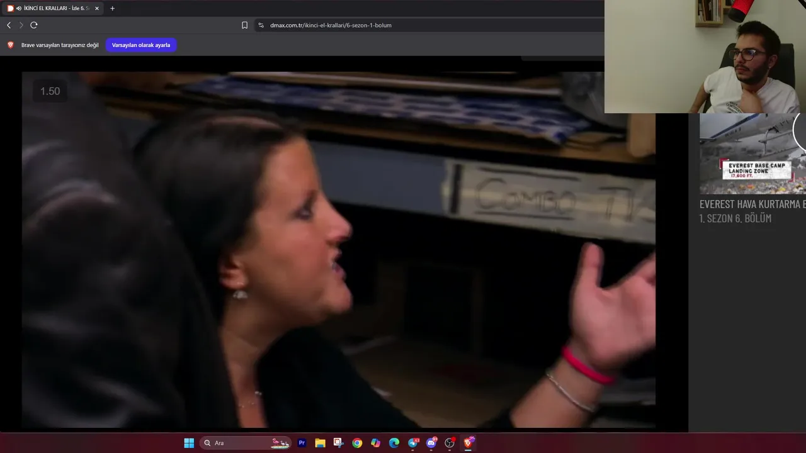This screenshot has width=806, height=453.
Task: Open a new browser tab
Action: tap(112, 8)
